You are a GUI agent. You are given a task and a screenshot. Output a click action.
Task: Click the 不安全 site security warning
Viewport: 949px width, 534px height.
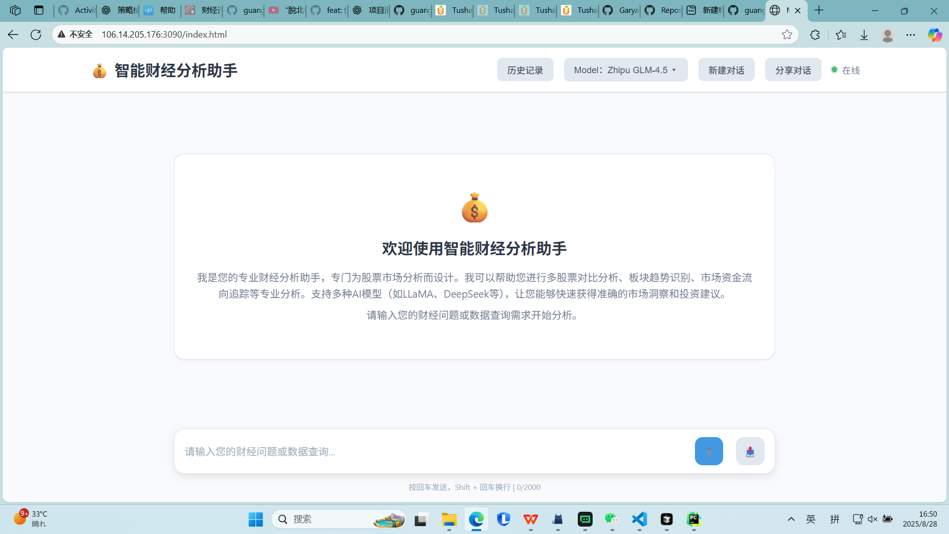(76, 35)
